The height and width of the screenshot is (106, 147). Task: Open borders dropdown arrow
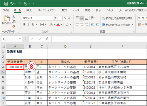pos(46,25)
